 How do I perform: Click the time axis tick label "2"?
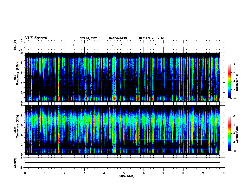(65, 173)
